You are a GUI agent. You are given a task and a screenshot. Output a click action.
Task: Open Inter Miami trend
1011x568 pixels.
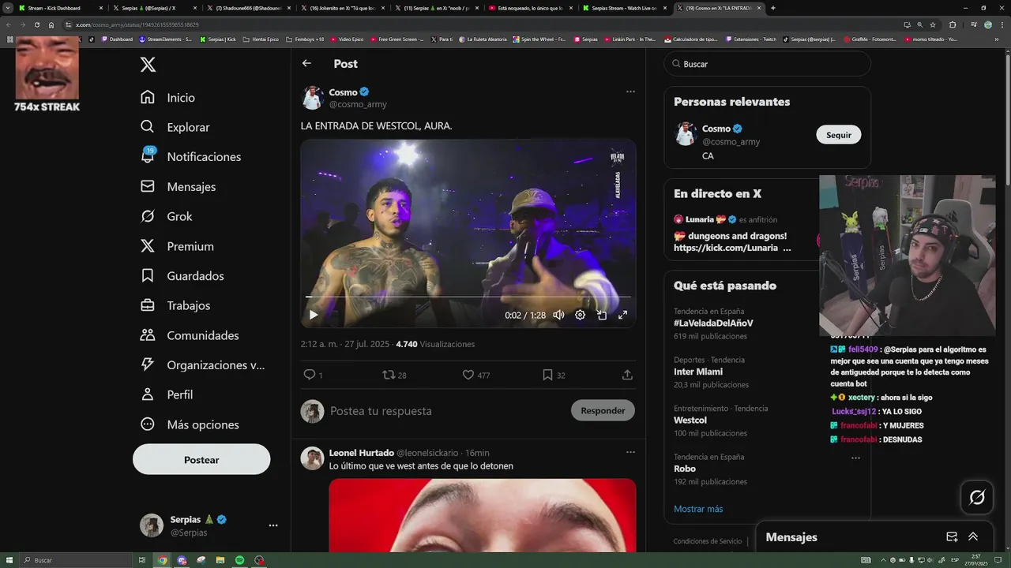coord(698,372)
